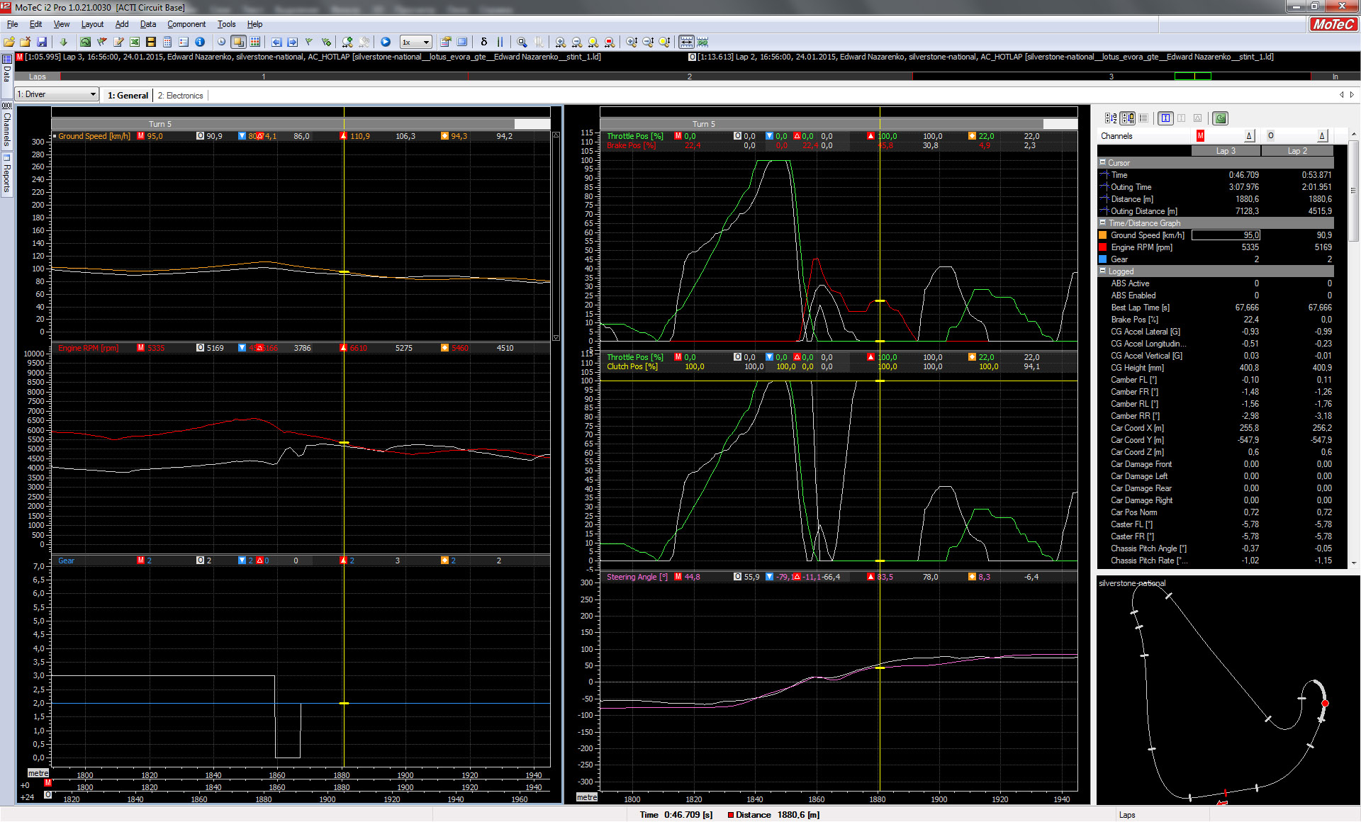
Task: Click the zoom in magnifier icon
Action: point(560,42)
